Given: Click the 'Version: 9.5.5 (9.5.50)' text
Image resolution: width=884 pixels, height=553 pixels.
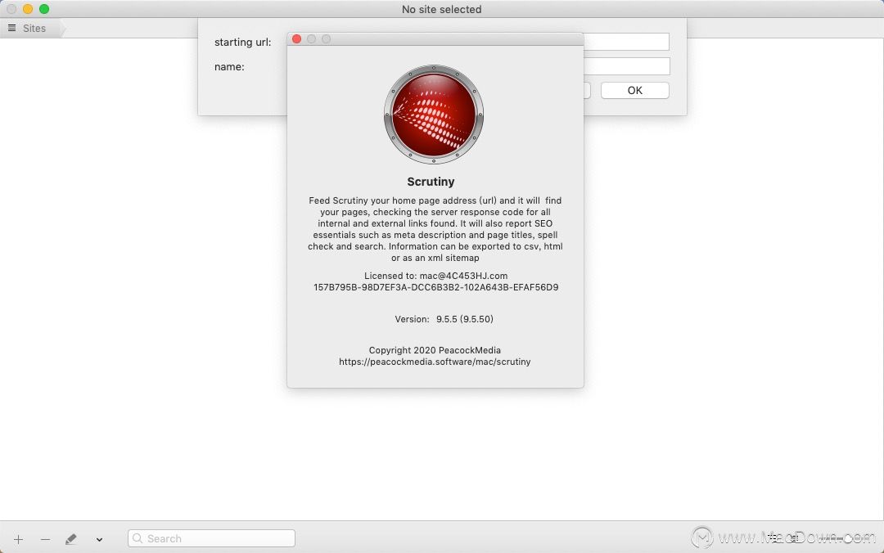Looking at the screenshot, I should pyautogui.click(x=444, y=319).
